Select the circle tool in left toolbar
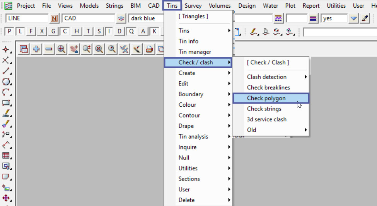This screenshot has width=377, height=206. click(6, 82)
